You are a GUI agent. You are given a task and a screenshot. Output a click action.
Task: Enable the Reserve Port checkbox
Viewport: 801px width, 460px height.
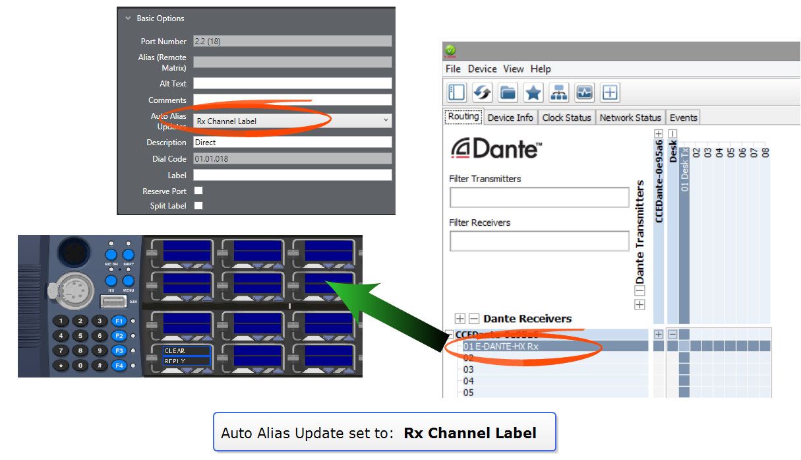198,191
